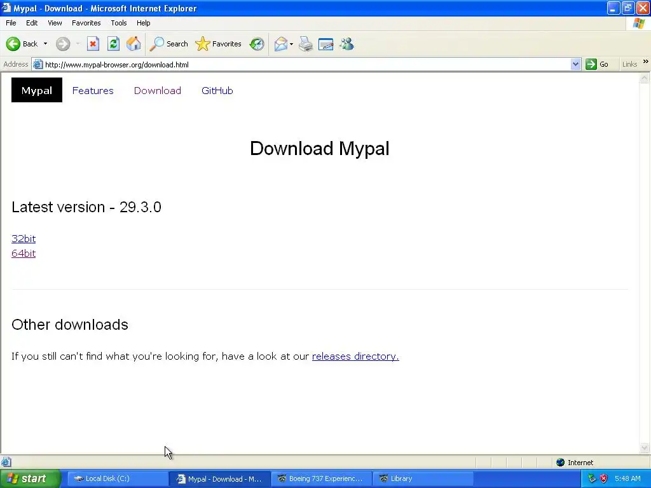Viewport: 651px width, 488px height.
Task: Open the View menu
Action: (55, 23)
